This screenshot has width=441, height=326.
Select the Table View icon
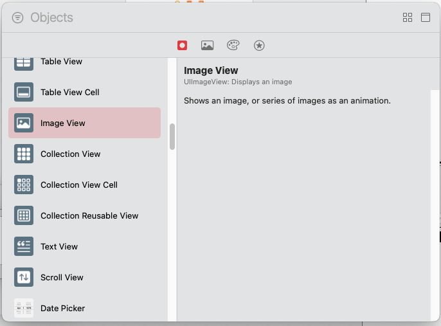24,62
